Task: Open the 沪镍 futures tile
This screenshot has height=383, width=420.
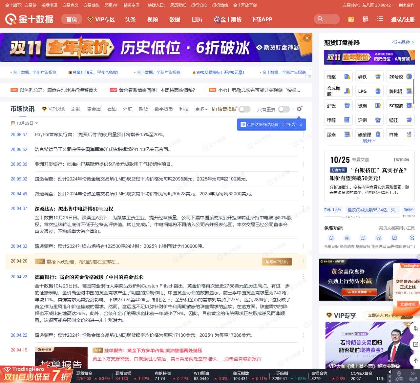Action: [338, 106]
